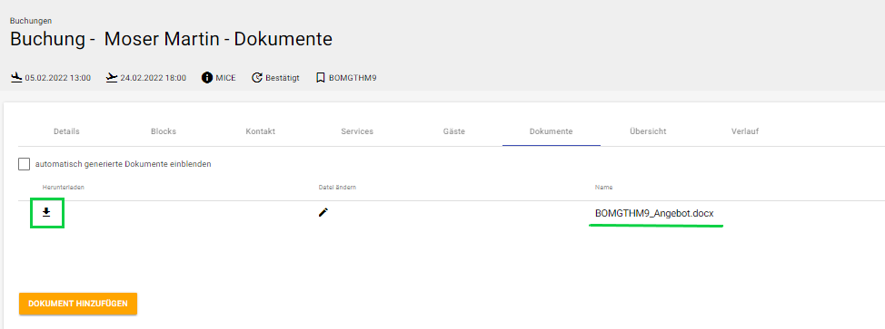Click the Bestätigt status icon
Viewport: 885px width, 329px height.
pyautogui.click(x=257, y=78)
